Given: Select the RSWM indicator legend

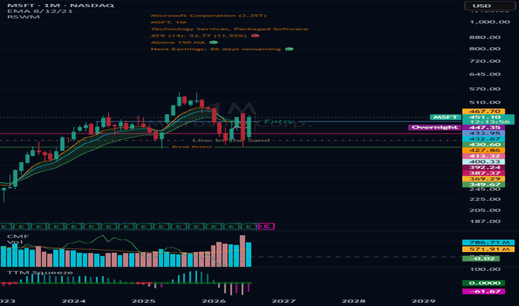Looking at the screenshot, I should (x=23, y=17).
